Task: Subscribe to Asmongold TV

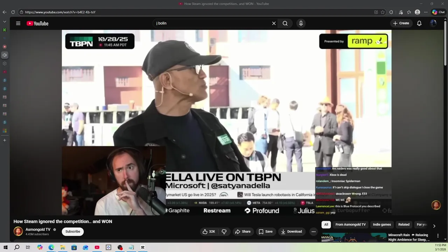Action: (x=73, y=231)
